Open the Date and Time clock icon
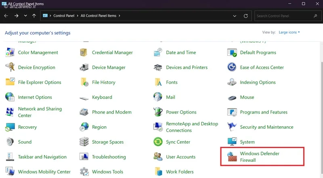 click(x=158, y=53)
